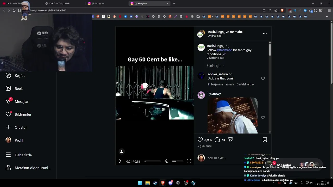Translate eddies_saturn's comment with Çevirisine bak
This screenshot has height=187, width=333.
point(245,84)
